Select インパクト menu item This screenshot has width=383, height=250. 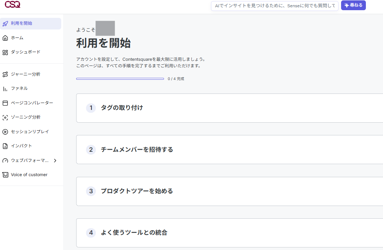pyautogui.click(x=31, y=146)
